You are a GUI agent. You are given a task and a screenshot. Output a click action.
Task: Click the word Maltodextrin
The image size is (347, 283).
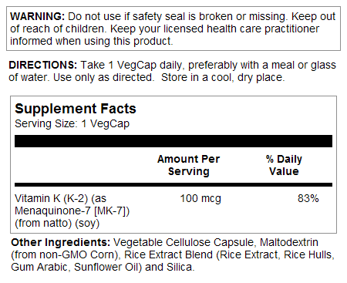289,242
